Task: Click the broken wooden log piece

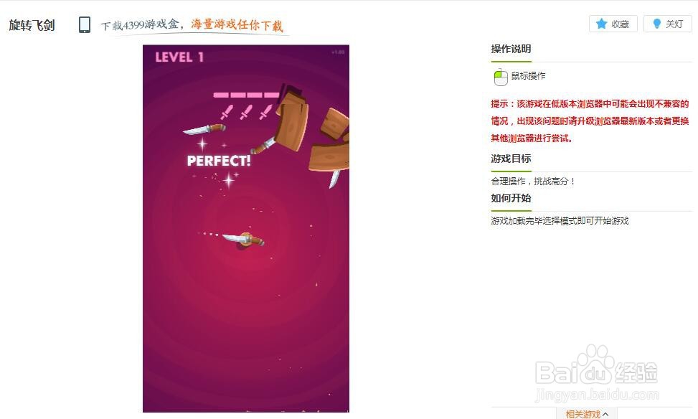Action: [x=292, y=121]
